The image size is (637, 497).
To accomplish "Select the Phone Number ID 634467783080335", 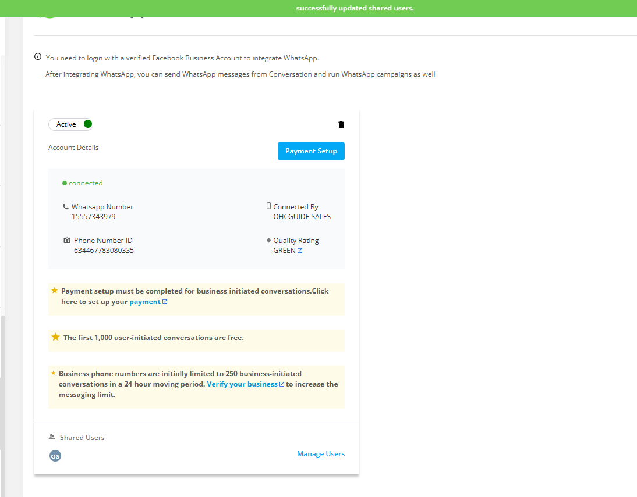I will (104, 251).
